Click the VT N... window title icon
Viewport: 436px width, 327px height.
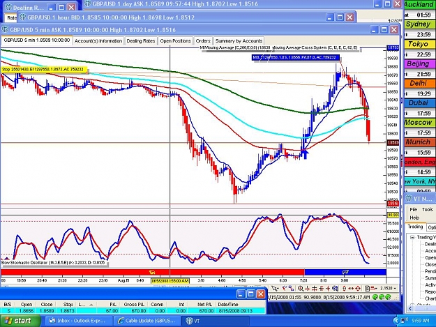(409, 199)
